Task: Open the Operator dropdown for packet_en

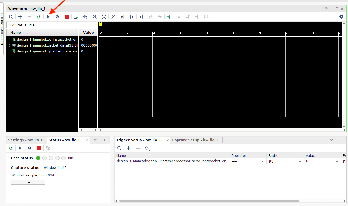Action: 262,161
